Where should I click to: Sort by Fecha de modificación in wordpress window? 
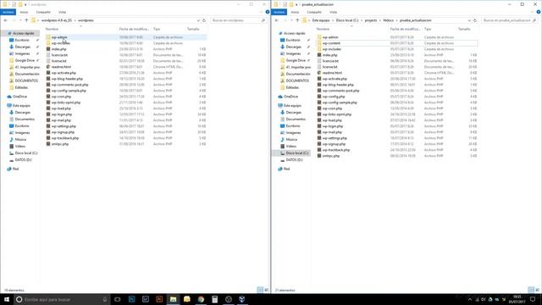tap(135, 29)
